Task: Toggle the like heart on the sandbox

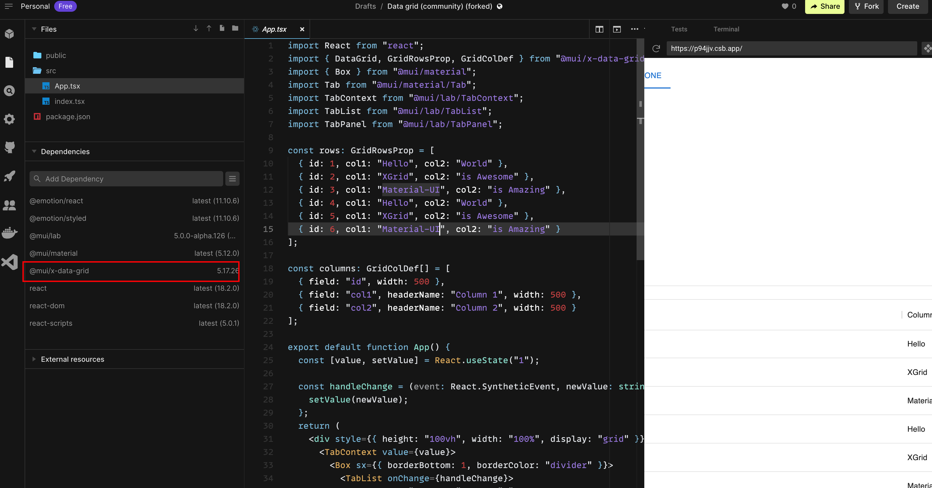Action: 785,6
